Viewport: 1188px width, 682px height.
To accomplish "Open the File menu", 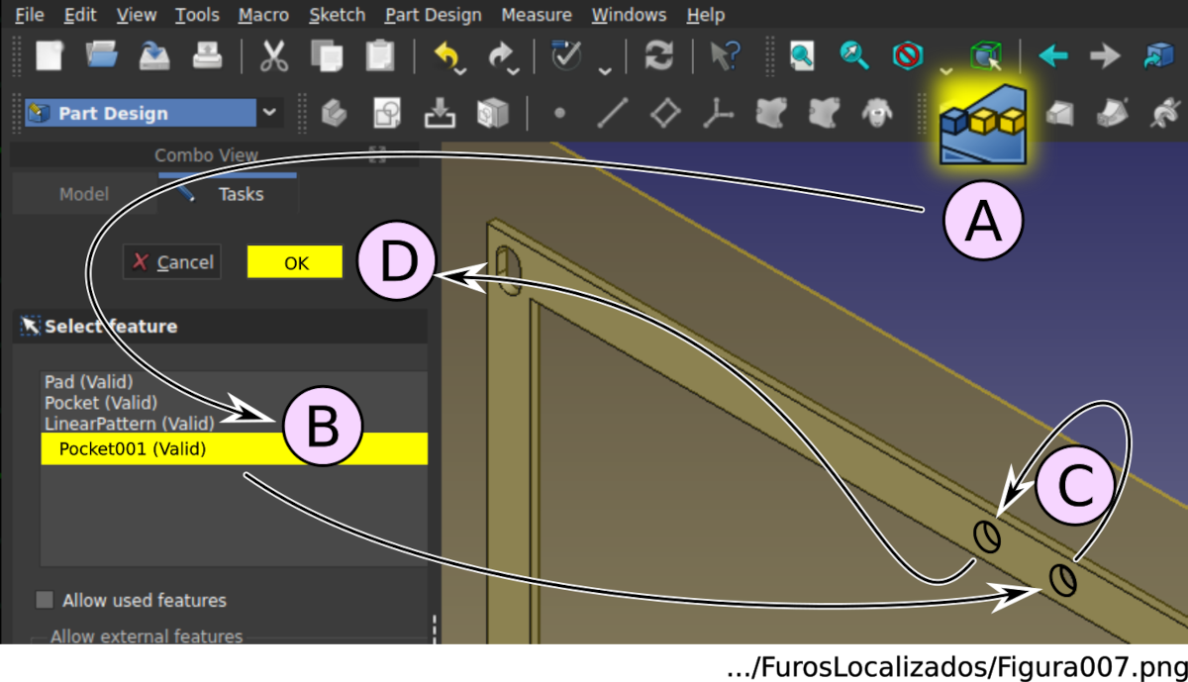I will pyautogui.click(x=30, y=15).
